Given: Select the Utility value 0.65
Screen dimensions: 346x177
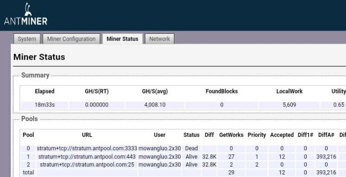Looking at the screenshot, I should pos(339,105).
